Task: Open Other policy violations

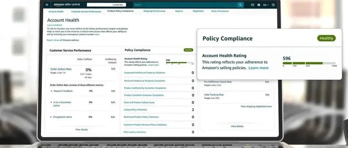Action: tap(135, 132)
